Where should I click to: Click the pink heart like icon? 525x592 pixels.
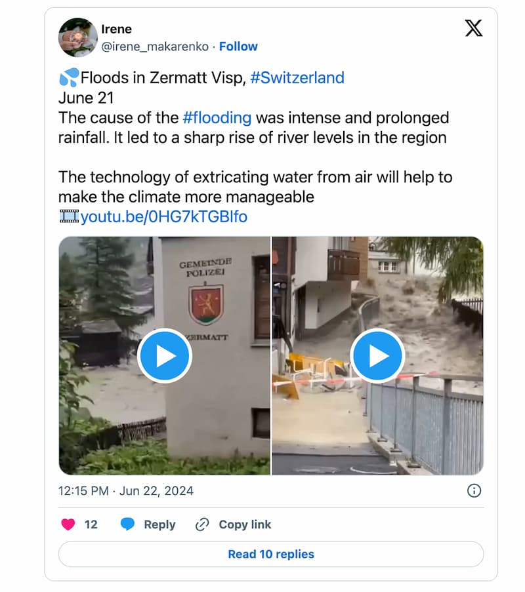click(68, 524)
